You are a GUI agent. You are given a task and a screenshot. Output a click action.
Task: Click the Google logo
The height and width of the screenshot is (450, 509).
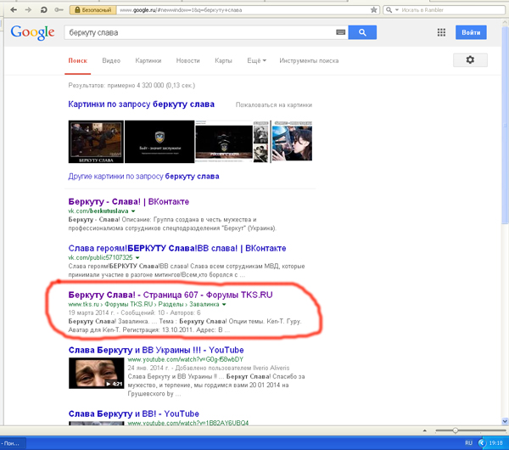pos(32,32)
